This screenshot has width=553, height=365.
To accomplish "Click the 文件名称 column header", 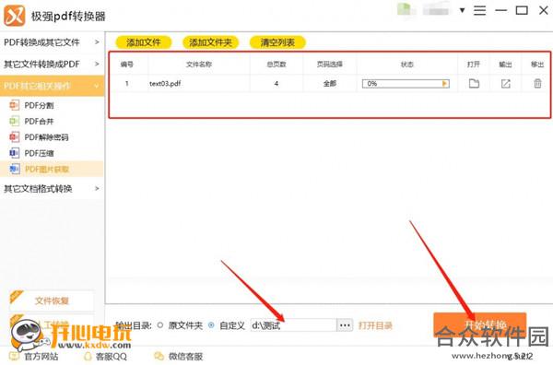I will point(199,65).
